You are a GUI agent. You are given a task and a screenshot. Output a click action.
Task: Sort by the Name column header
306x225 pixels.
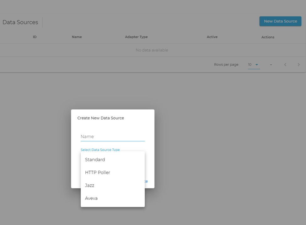pyautogui.click(x=77, y=37)
